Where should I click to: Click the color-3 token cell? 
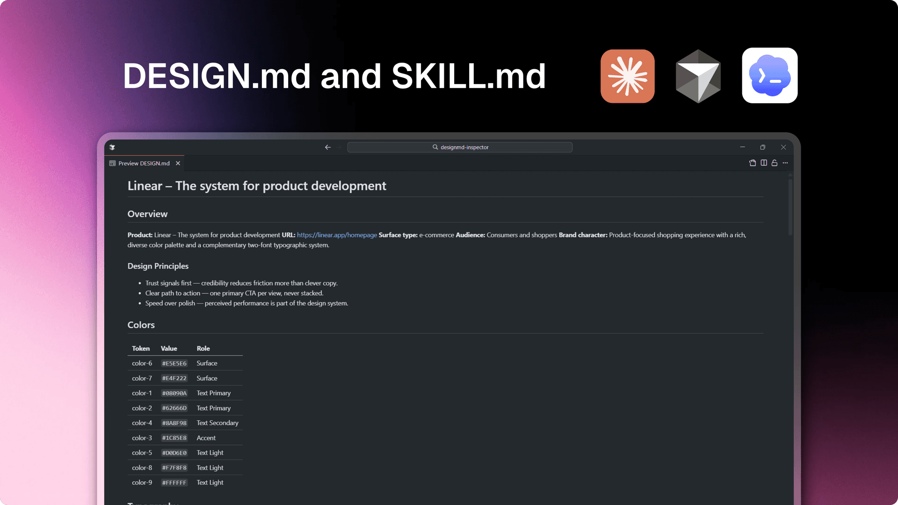tap(142, 438)
